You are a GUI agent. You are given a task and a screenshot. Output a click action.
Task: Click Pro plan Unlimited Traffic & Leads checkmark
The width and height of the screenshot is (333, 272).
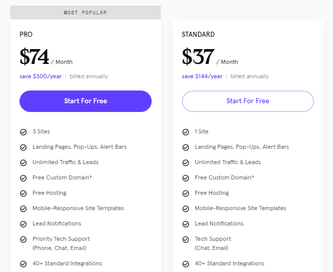[24, 163]
